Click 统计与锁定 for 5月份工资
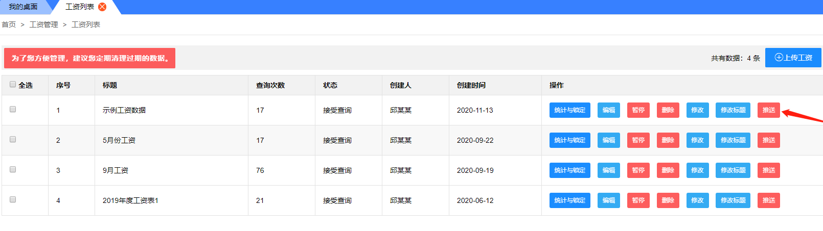The width and height of the screenshot is (823, 231). point(570,140)
